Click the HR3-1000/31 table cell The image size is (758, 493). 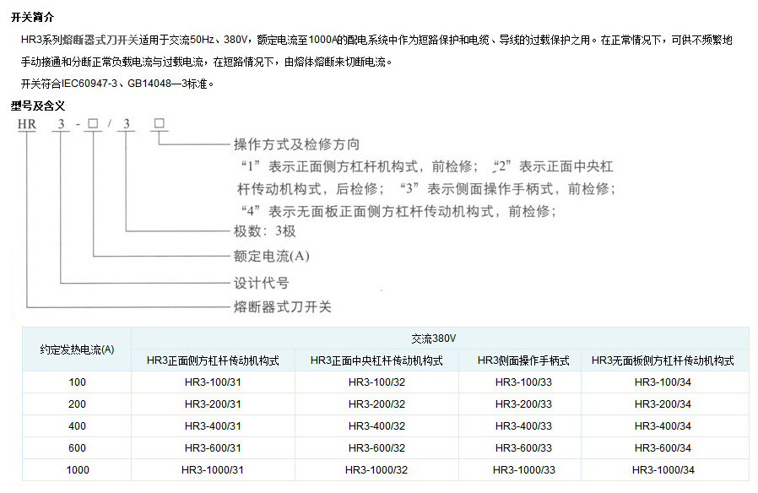point(213,470)
